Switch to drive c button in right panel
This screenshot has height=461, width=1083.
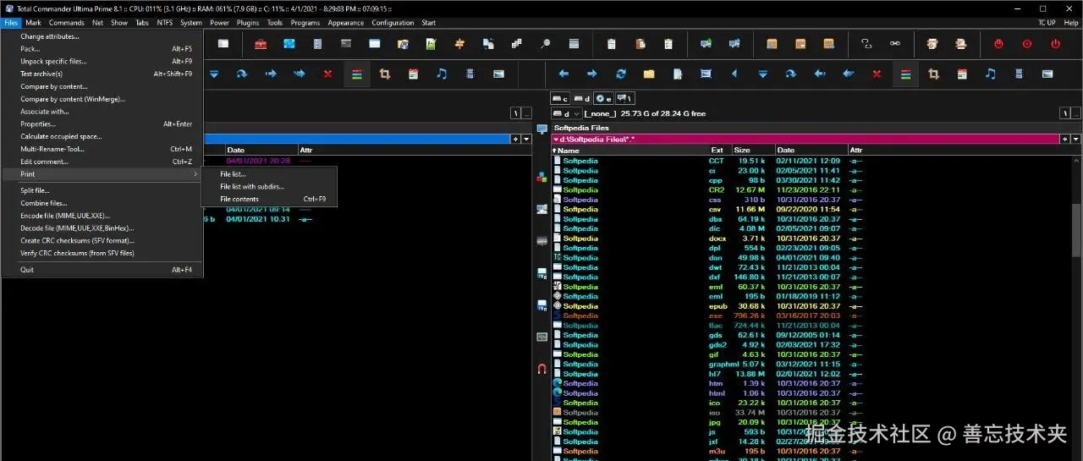pos(560,99)
